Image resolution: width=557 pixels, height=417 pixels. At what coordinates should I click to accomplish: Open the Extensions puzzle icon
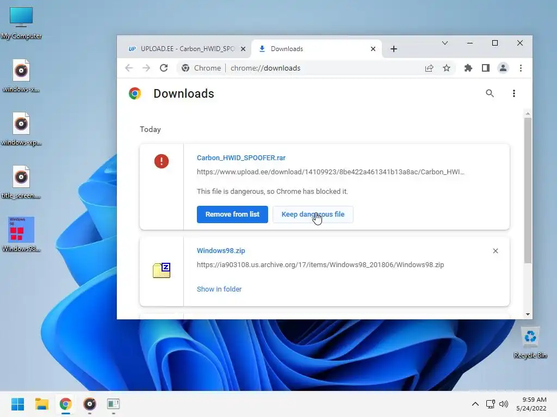coord(468,68)
